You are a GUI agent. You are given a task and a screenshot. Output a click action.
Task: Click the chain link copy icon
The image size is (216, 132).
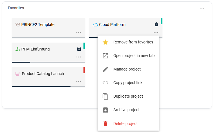tap(105, 83)
